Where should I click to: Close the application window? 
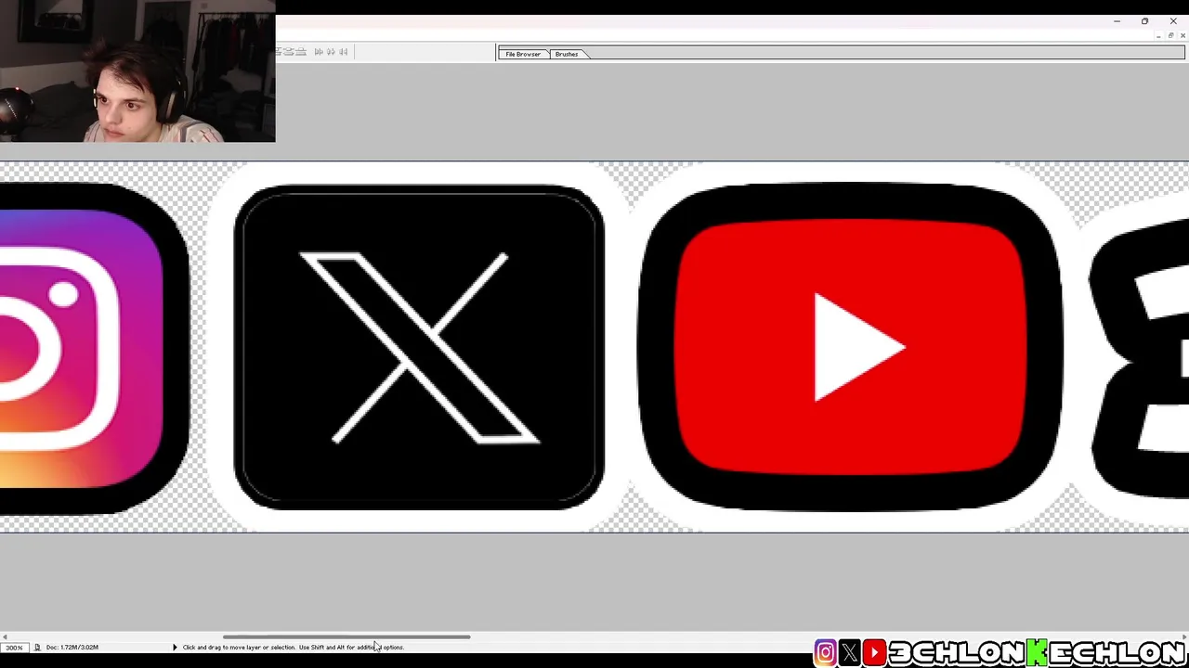click(1173, 21)
